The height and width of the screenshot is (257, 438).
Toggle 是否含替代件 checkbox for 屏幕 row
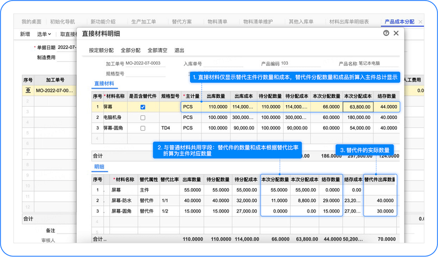(143, 107)
